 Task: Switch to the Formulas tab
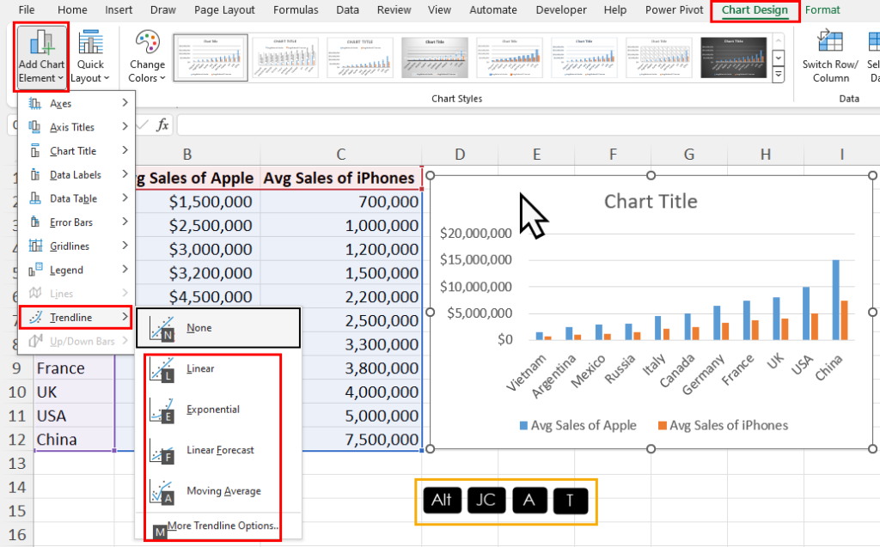(296, 10)
